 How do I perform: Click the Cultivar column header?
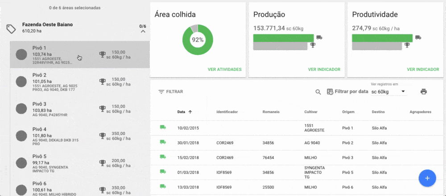311,112
